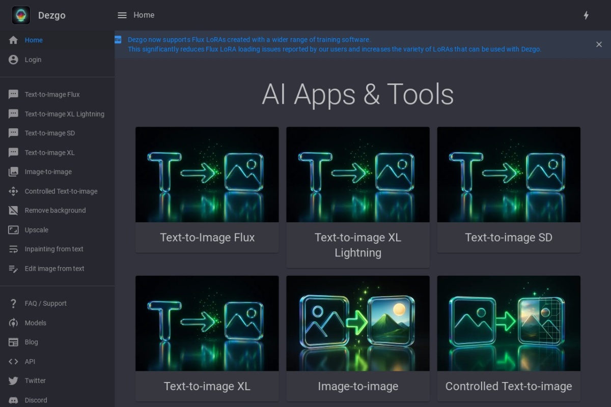Click the API code brackets icon

click(x=14, y=362)
